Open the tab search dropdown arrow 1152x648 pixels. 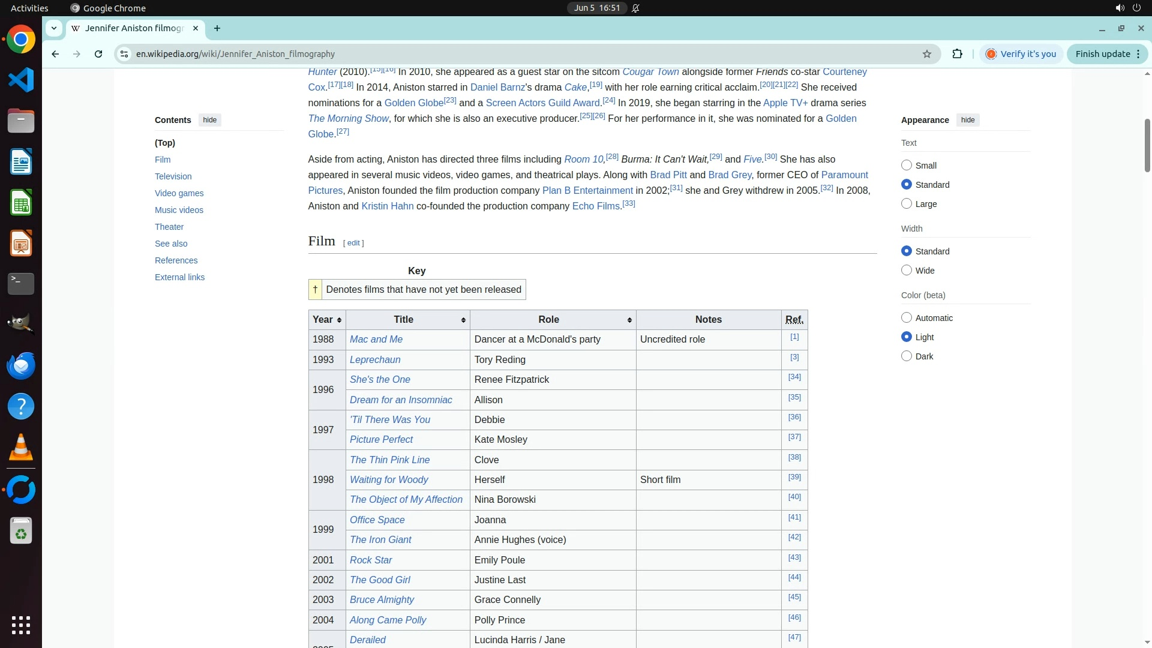tap(54, 28)
